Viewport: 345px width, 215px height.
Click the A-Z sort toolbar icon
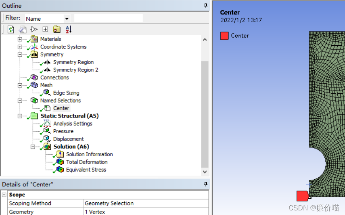pos(69,29)
